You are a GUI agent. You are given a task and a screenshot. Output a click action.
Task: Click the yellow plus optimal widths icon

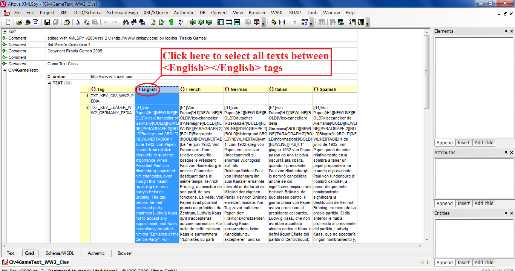pos(274,22)
